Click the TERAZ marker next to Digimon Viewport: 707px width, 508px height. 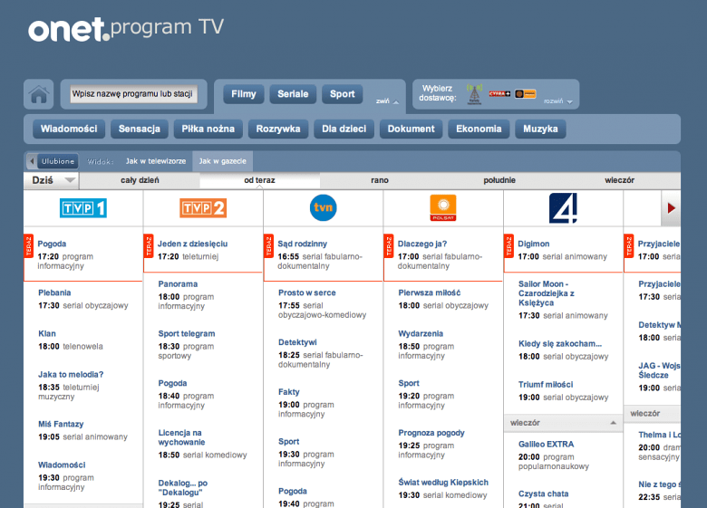coord(508,246)
